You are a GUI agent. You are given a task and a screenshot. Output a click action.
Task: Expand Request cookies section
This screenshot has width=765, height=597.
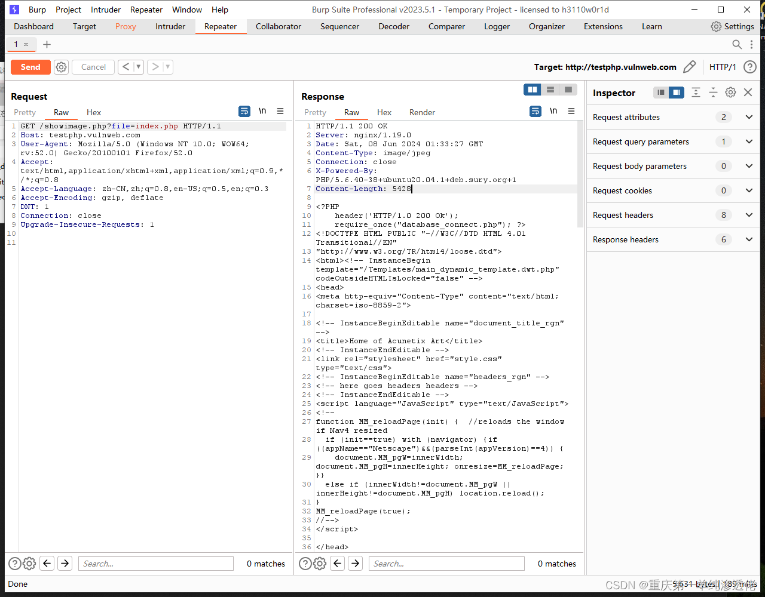click(x=749, y=190)
